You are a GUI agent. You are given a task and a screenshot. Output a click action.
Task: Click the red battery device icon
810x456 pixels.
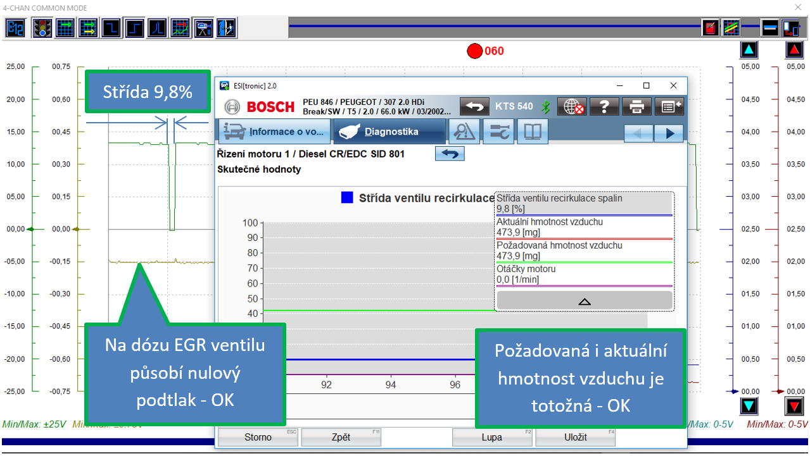pos(790,28)
